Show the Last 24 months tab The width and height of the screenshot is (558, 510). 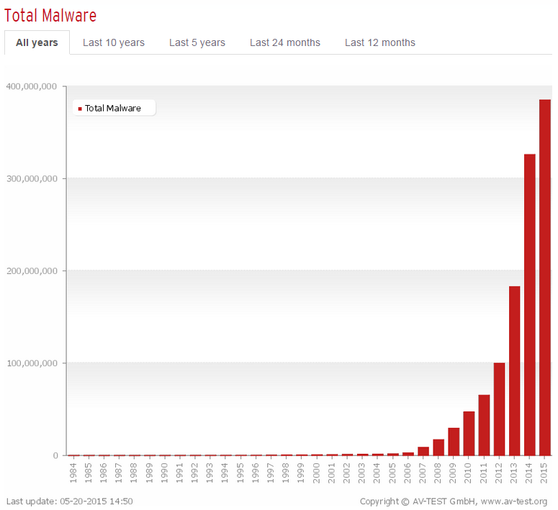click(x=285, y=42)
